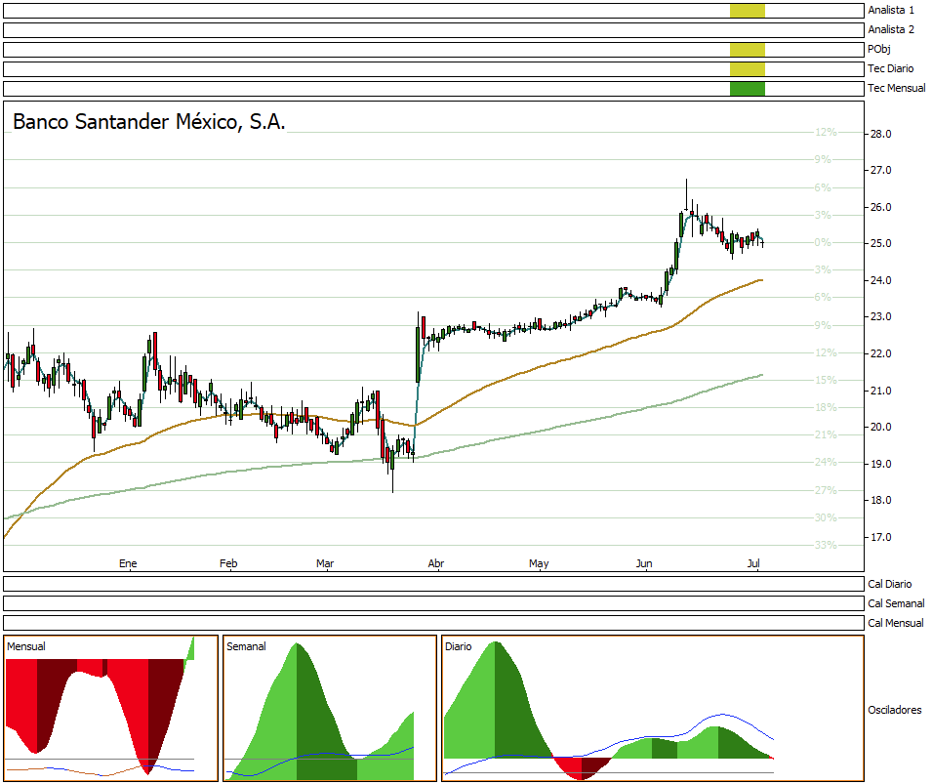Click the Ene month label on time axis
Viewport: 932px width, 784px height.
128,563
